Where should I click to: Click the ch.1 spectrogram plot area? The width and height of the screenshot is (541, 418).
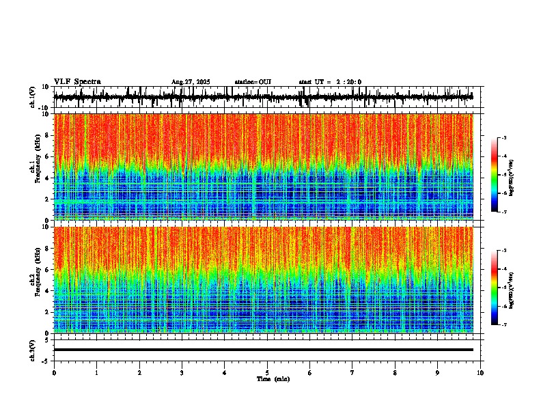(264, 167)
